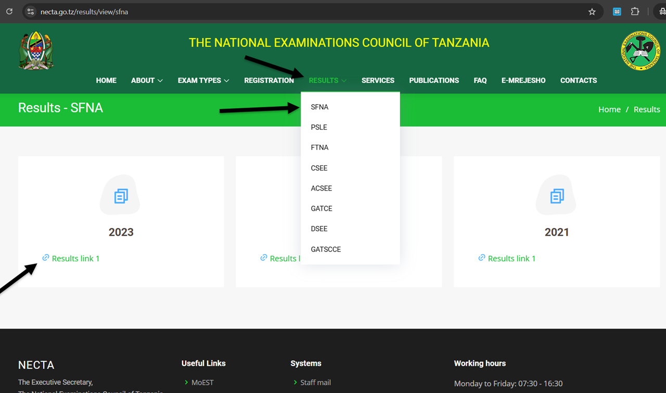Image resolution: width=666 pixels, height=393 pixels.
Task: Click the chevron icon before Staff mail
Action: point(296,382)
